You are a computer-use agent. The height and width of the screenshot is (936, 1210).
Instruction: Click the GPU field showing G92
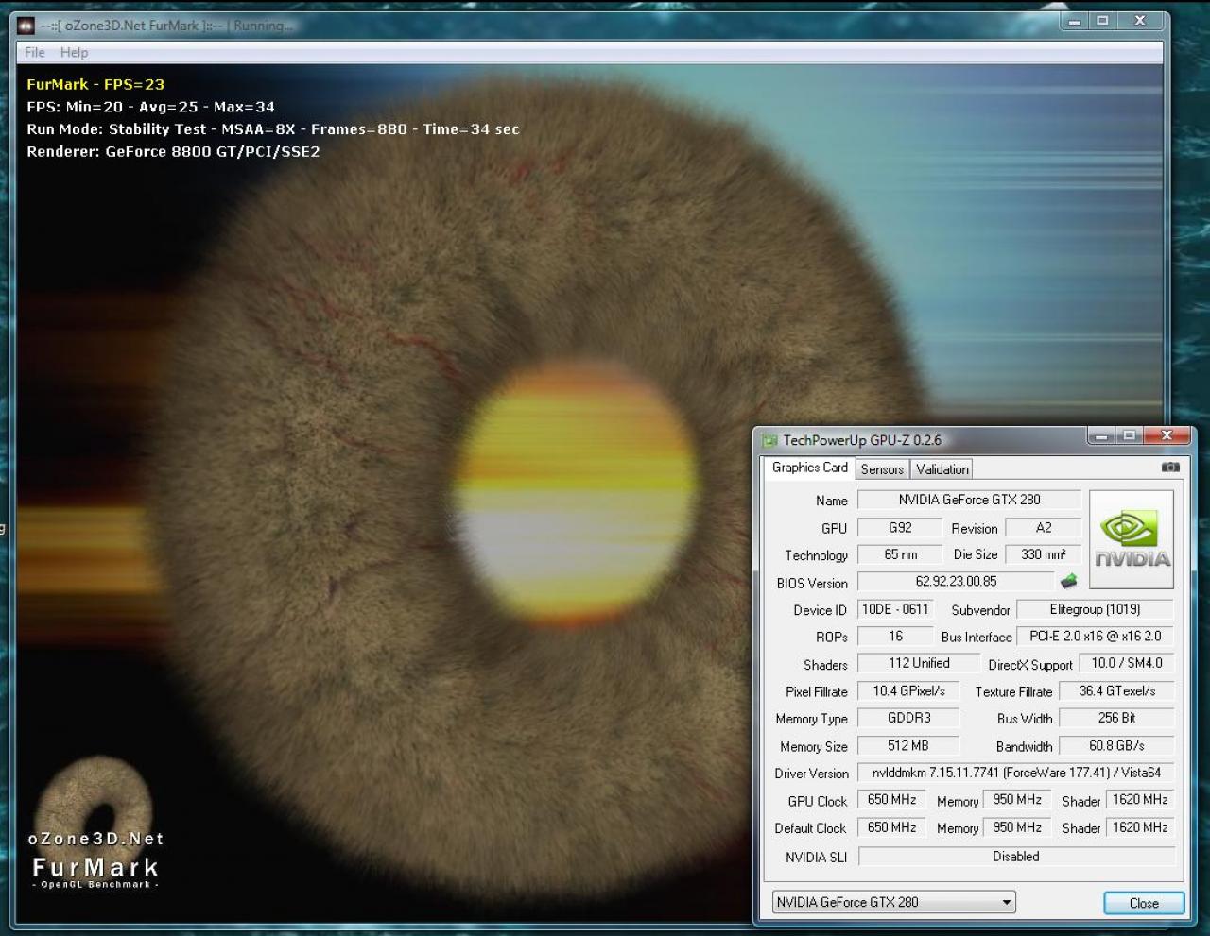point(900,528)
